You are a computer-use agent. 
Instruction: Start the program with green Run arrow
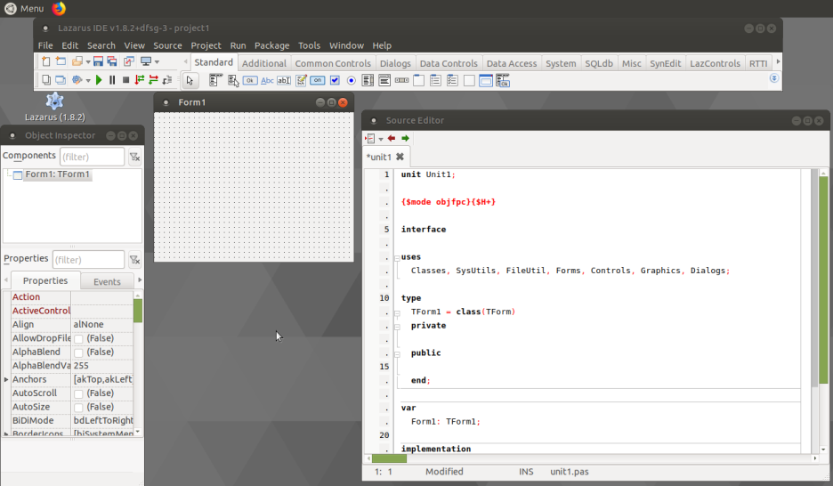[99, 80]
